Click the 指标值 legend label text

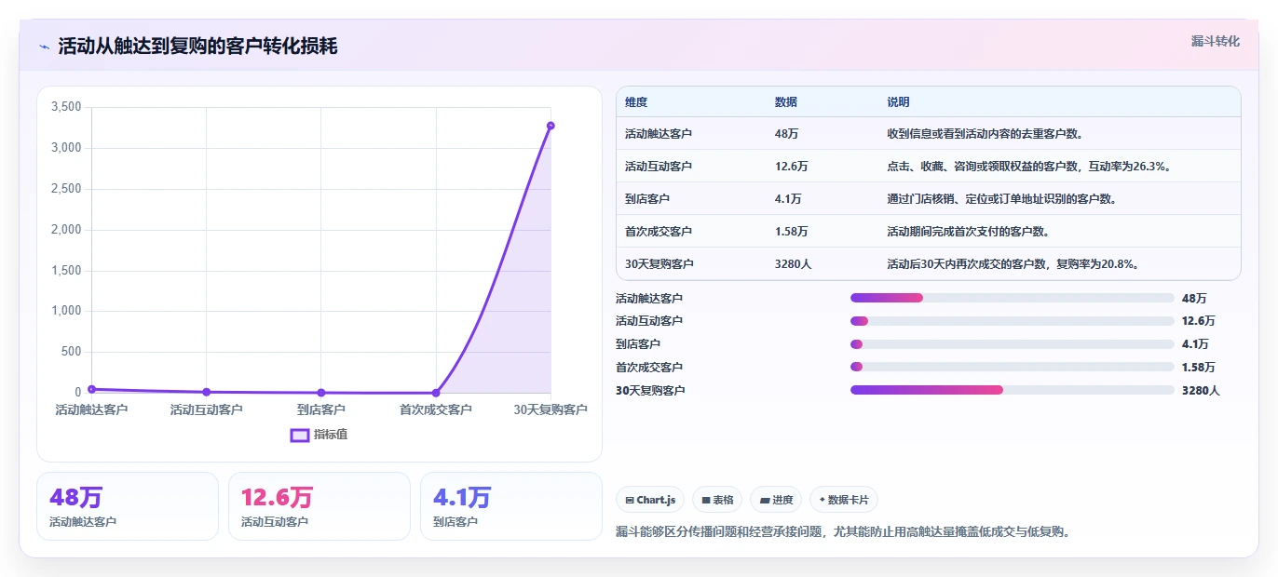(331, 435)
